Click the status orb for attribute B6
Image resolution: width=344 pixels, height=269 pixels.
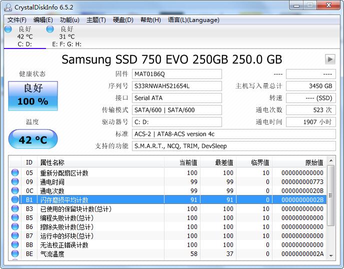click(15, 226)
